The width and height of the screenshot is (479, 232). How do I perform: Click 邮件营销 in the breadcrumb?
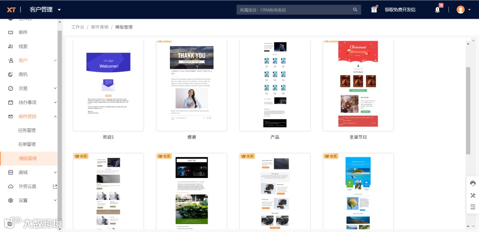tap(100, 27)
